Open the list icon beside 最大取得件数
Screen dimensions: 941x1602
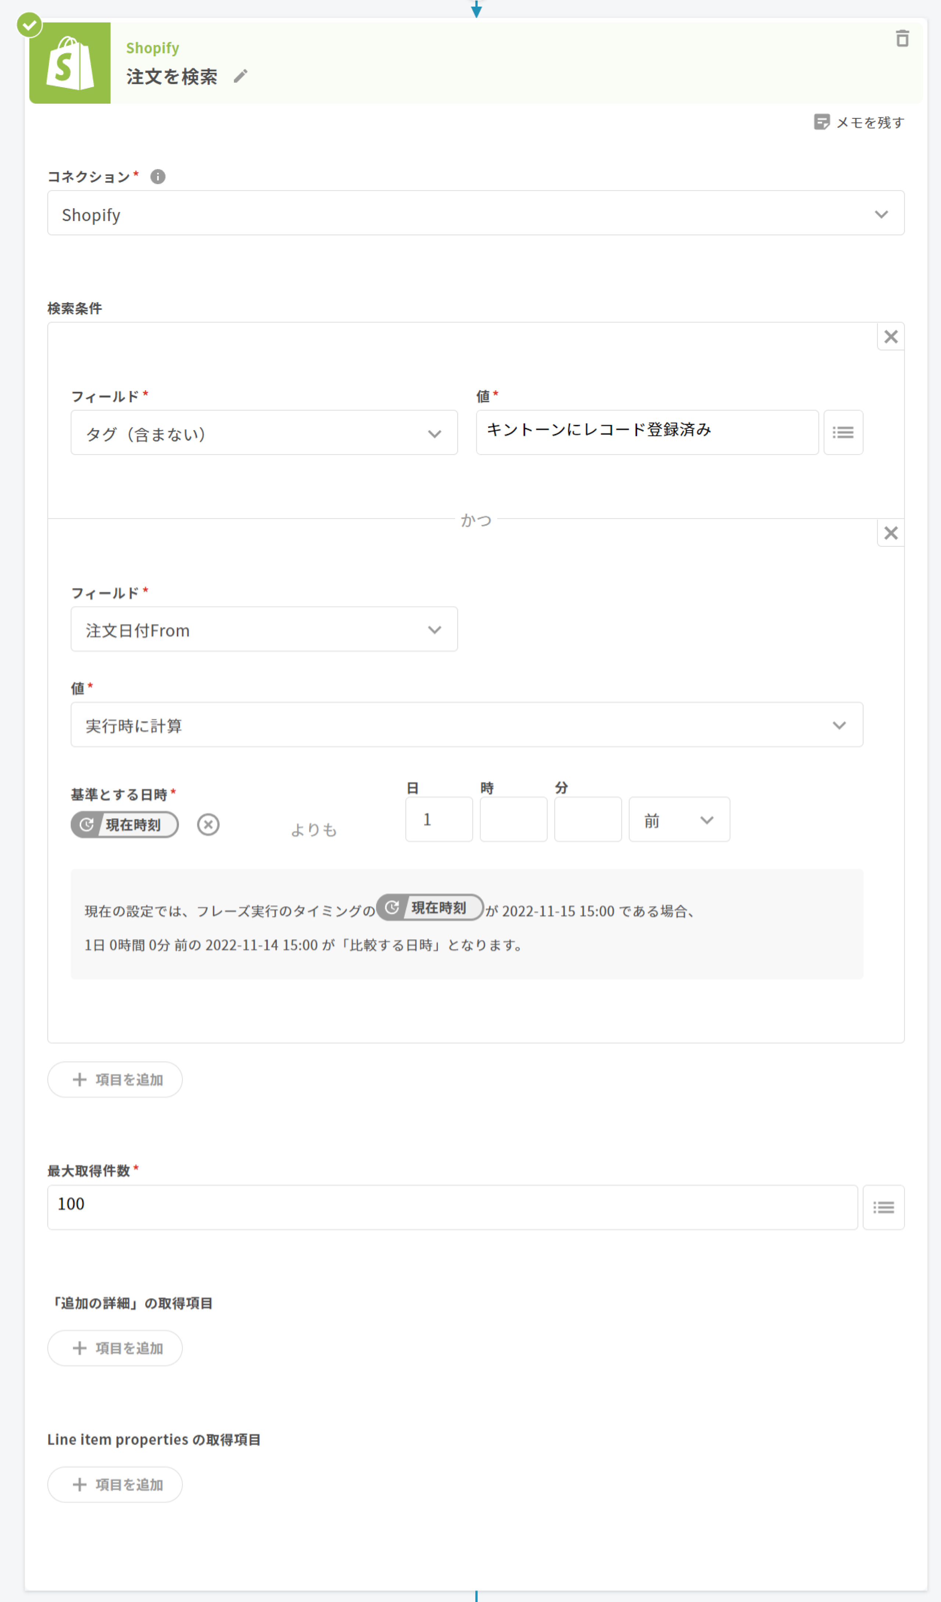883,1207
